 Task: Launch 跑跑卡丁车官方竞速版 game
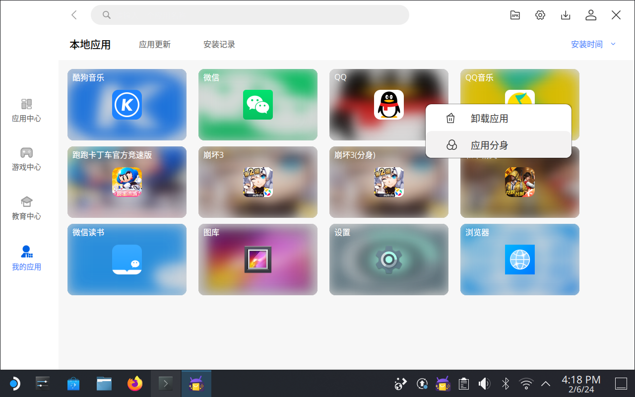pyautogui.click(x=127, y=182)
